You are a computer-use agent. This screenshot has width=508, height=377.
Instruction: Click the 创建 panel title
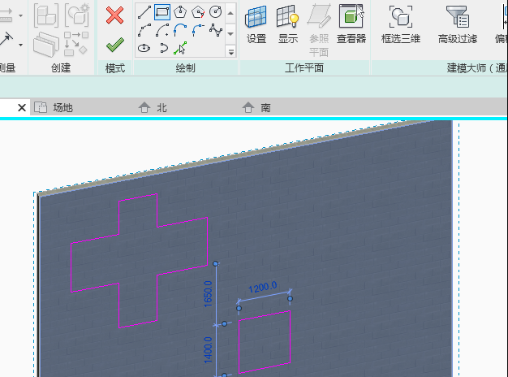(61, 68)
